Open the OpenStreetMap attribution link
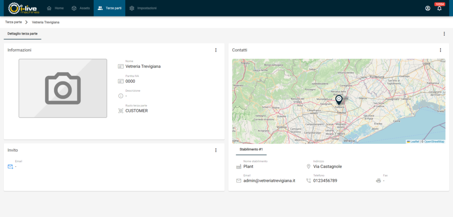The width and height of the screenshot is (453, 217). pos(434,142)
